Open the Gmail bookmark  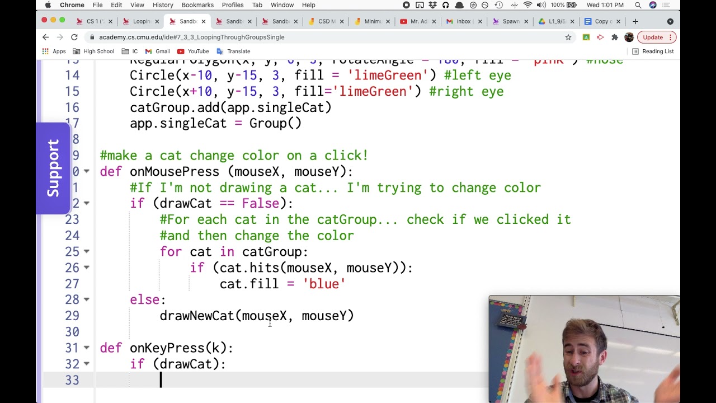pos(158,51)
